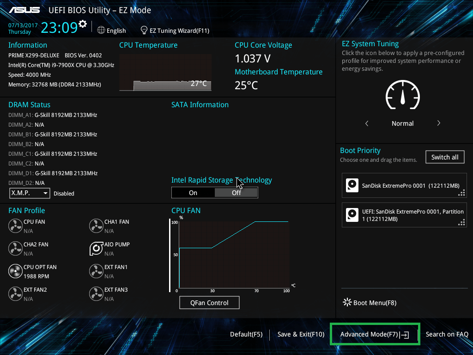The image size is (473, 355).
Task: Click the EXT FAN2 icon
Action: (15, 294)
